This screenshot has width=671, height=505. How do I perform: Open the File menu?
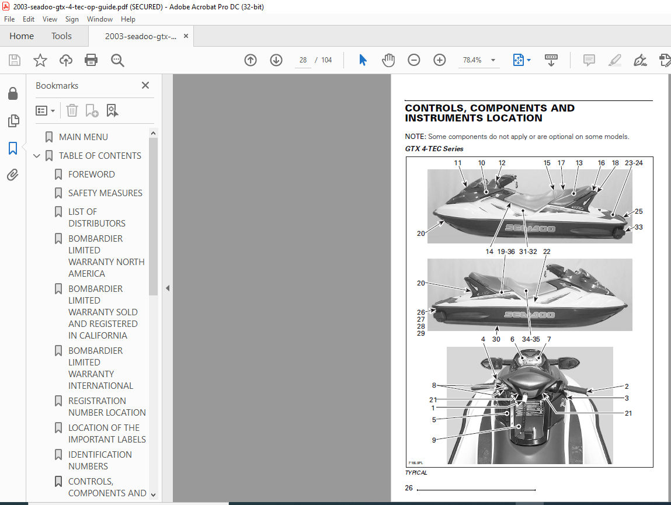coord(9,19)
